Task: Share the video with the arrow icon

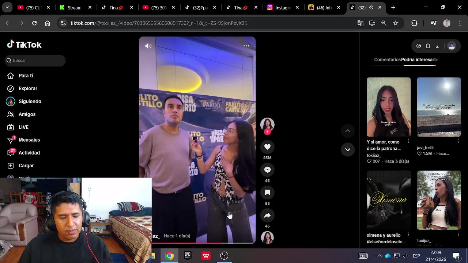Action: pyautogui.click(x=267, y=216)
